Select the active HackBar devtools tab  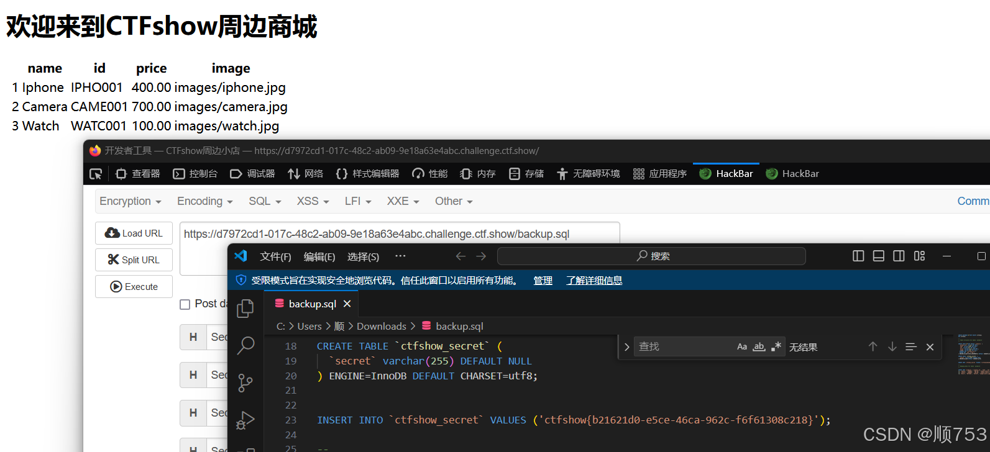(726, 174)
